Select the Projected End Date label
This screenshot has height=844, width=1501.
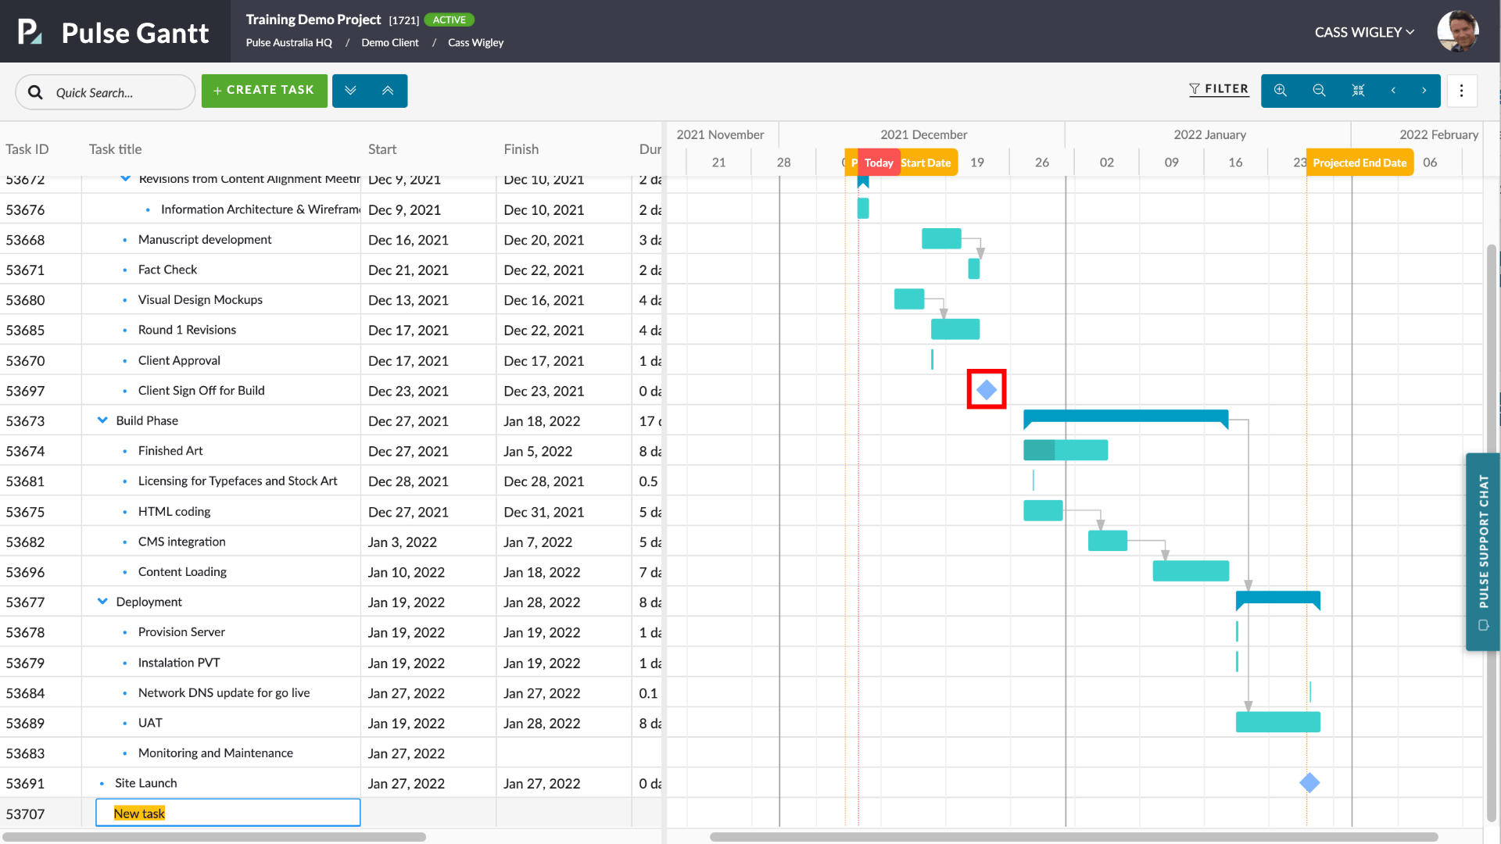[x=1359, y=162]
